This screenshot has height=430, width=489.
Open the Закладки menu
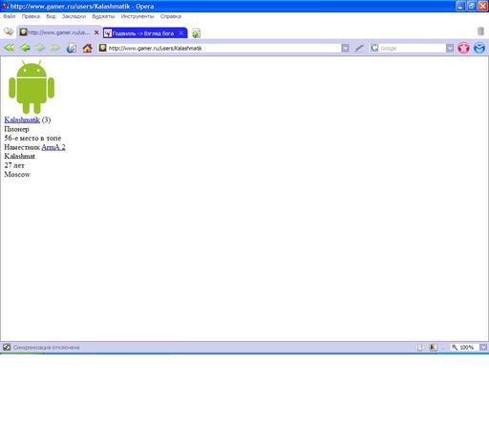[x=74, y=16]
